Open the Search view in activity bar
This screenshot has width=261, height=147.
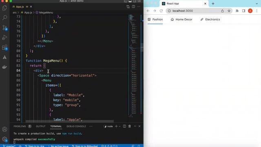(4, 18)
